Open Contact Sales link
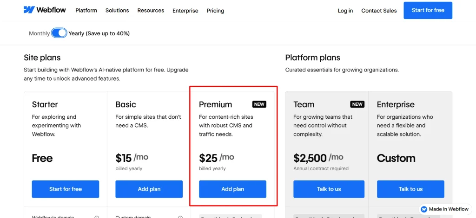 click(379, 11)
